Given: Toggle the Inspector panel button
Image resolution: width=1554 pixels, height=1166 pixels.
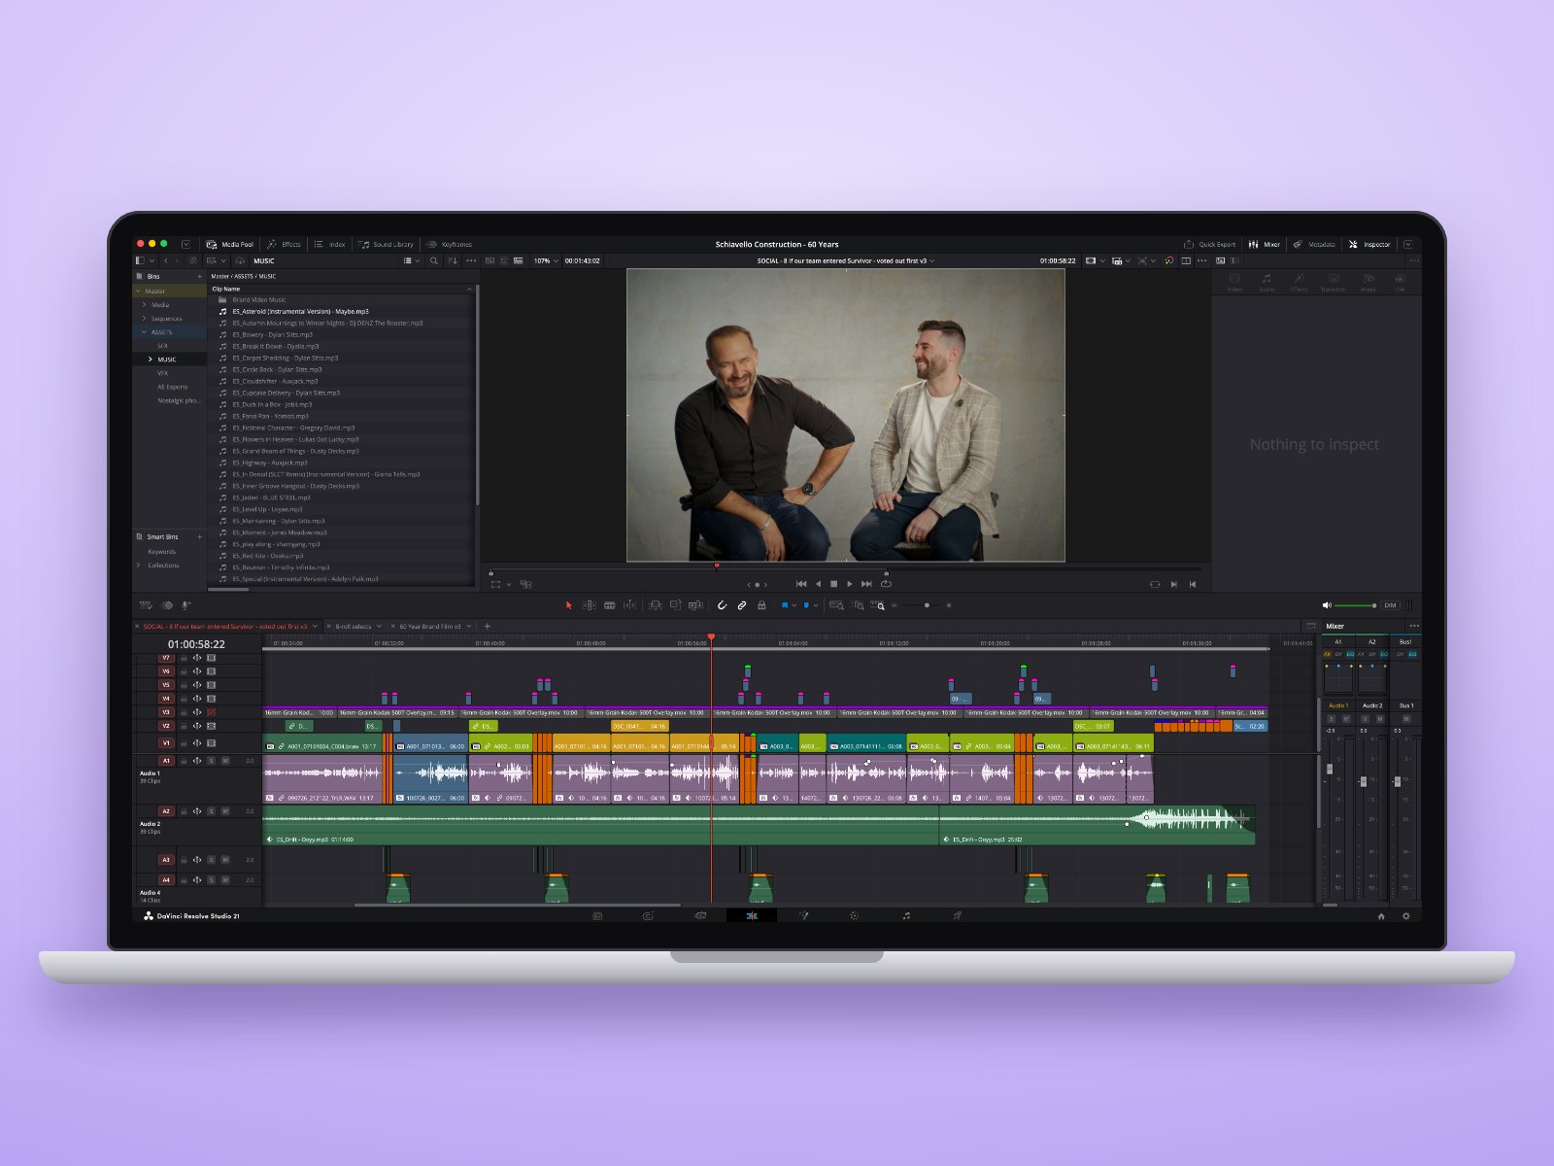Looking at the screenshot, I should pos(1369,244).
